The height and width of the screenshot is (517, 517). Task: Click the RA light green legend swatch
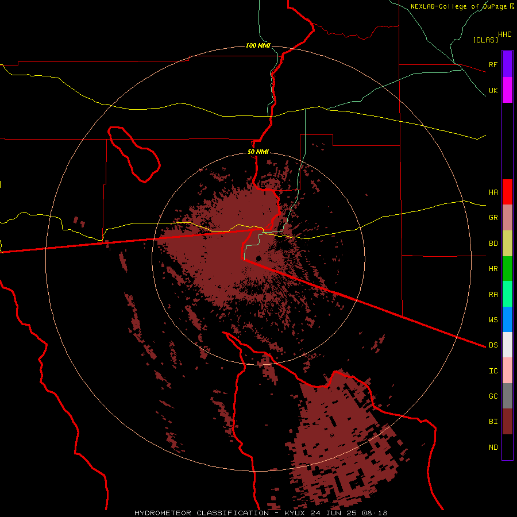click(507, 294)
